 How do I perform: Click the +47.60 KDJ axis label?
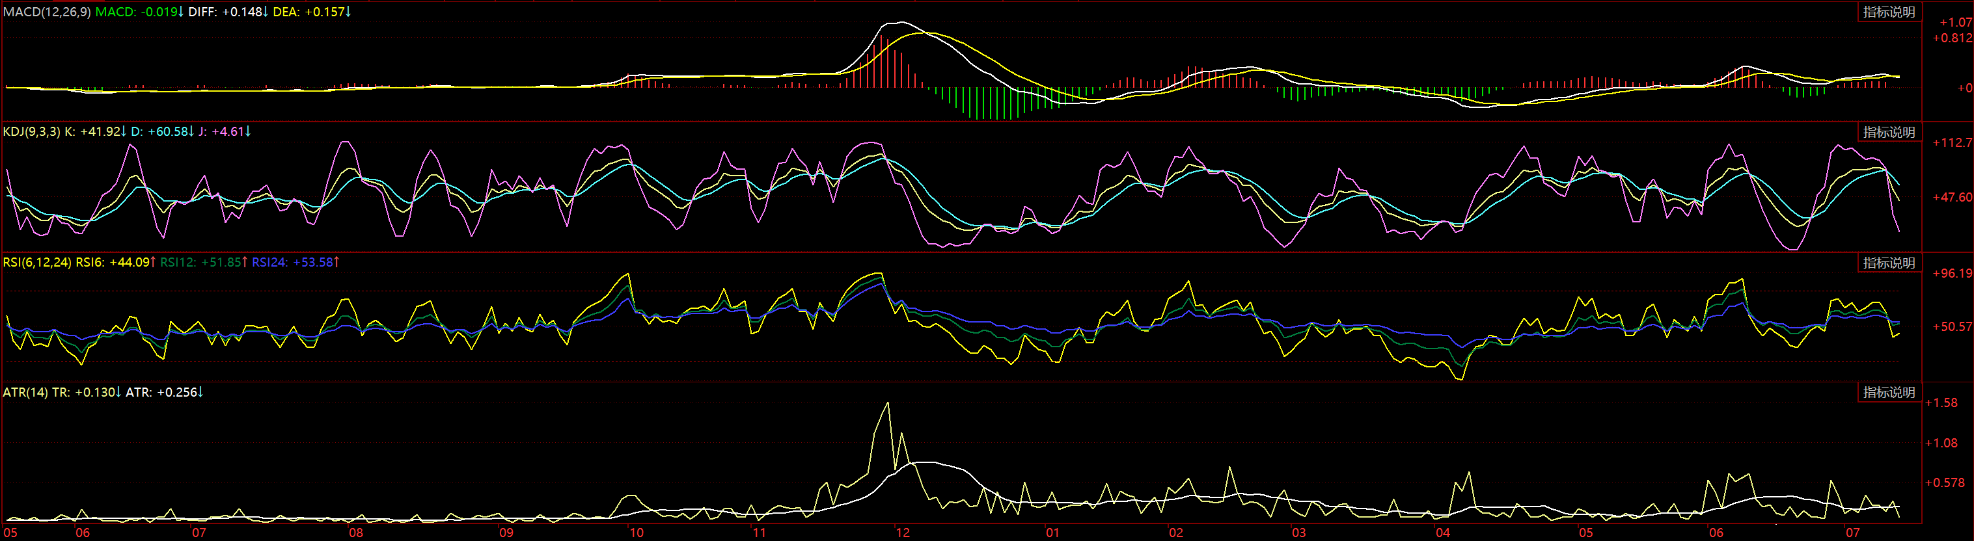tap(1952, 198)
